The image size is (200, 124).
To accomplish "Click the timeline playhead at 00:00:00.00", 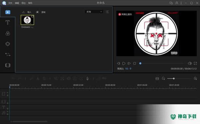I will pyautogui.click(x=10, y=87).
